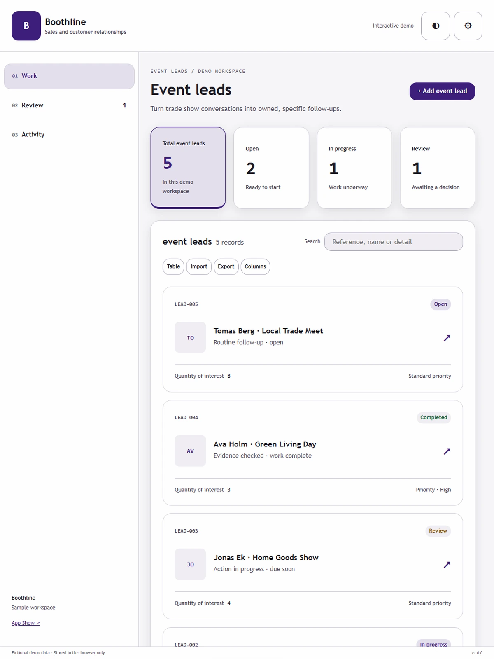Click Action in progress · due soon text
The height and width of the screenshot is (659, 494).
[x=254, y=569]
